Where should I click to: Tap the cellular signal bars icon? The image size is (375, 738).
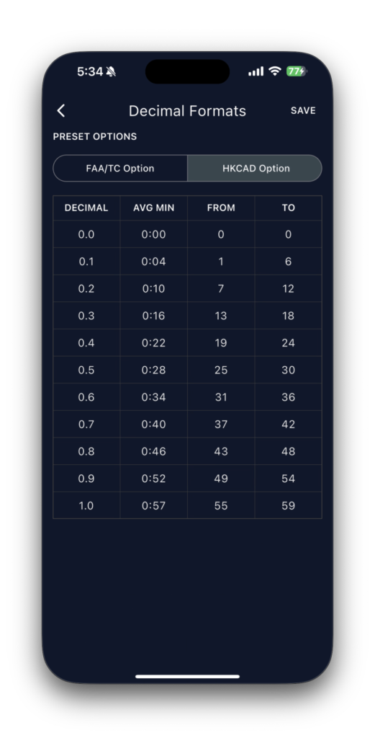coord(256,71)
